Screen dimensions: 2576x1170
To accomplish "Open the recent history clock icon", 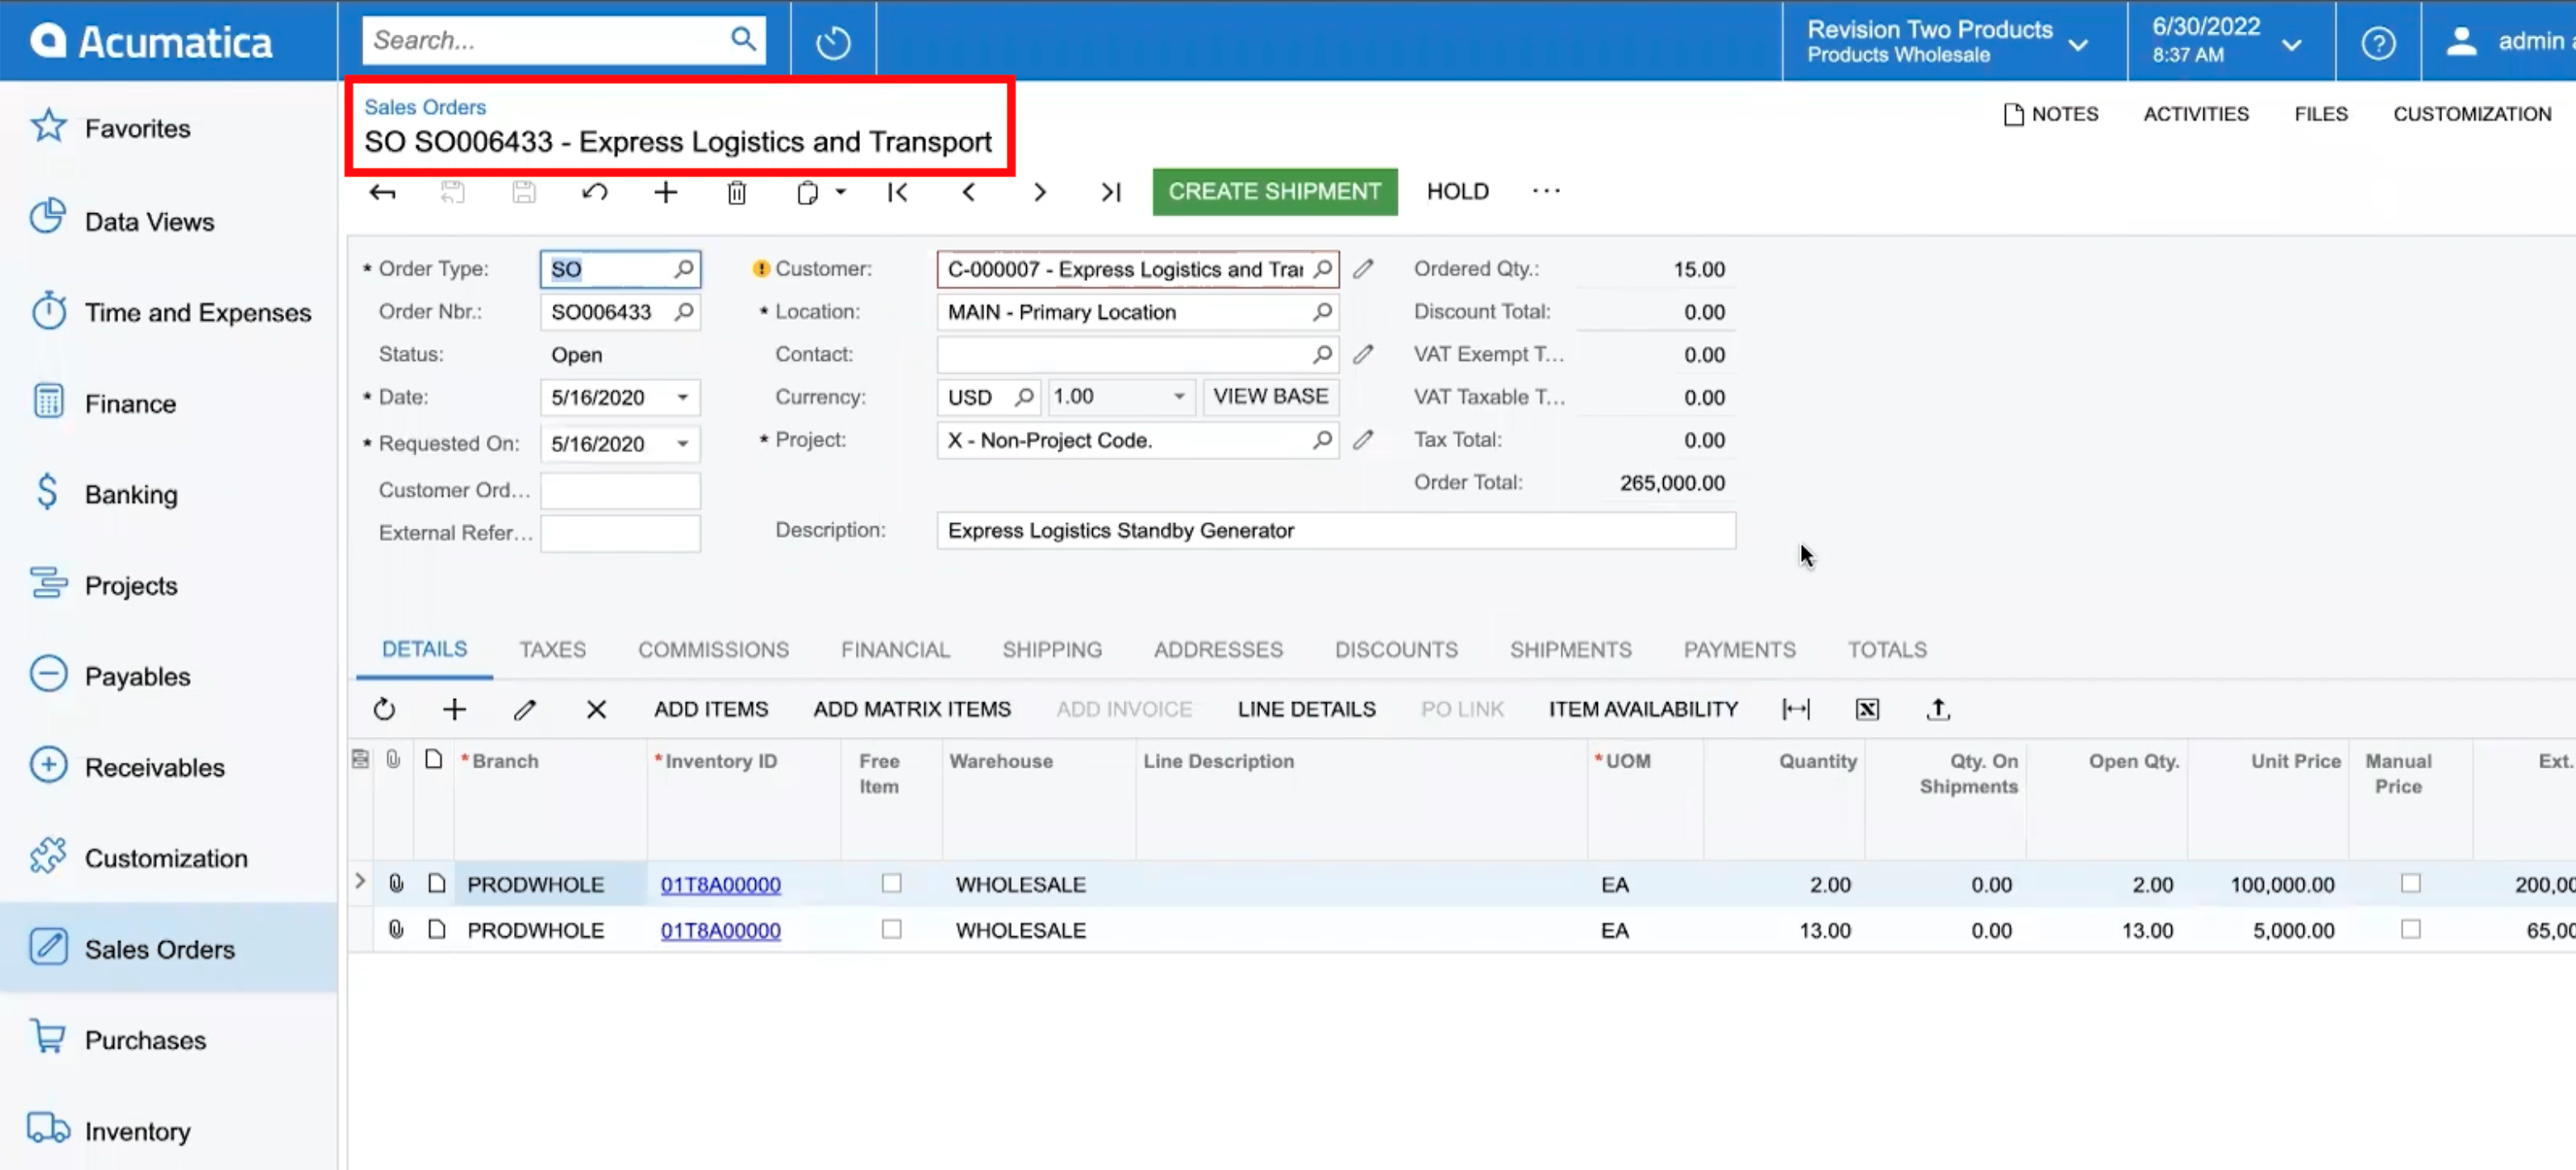I will coord(832,42).
